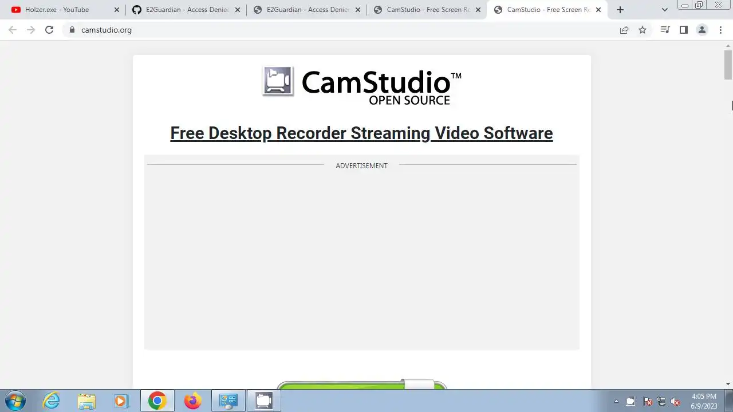Image resolution: width=733 pixels, height=412 pixels.
Task: Click the CamStudio Open Source logo
Action: click(362, 86)
